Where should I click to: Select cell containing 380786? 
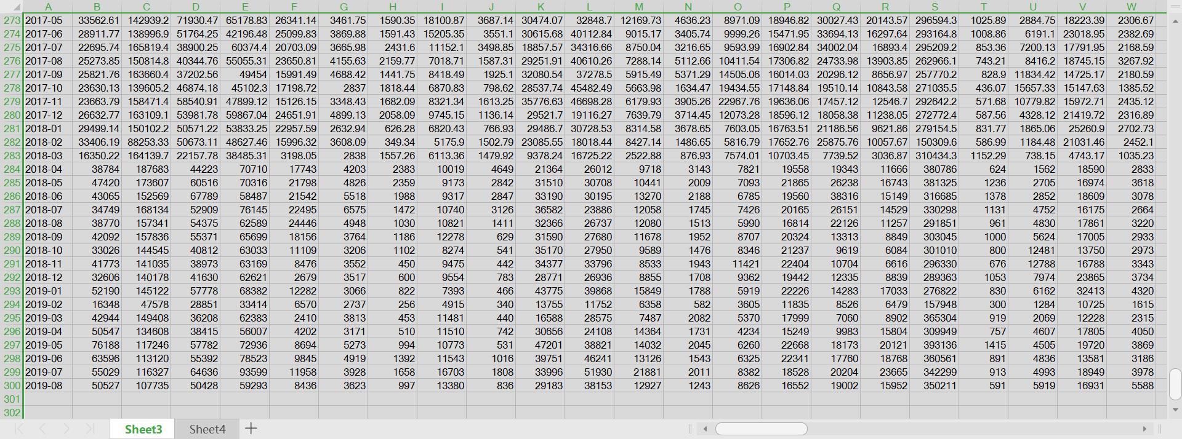point(935,169)
